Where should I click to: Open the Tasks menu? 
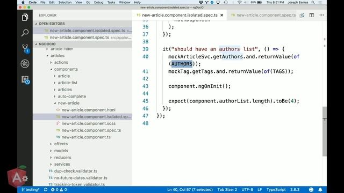pyautogui.click(x=111, y=2)
